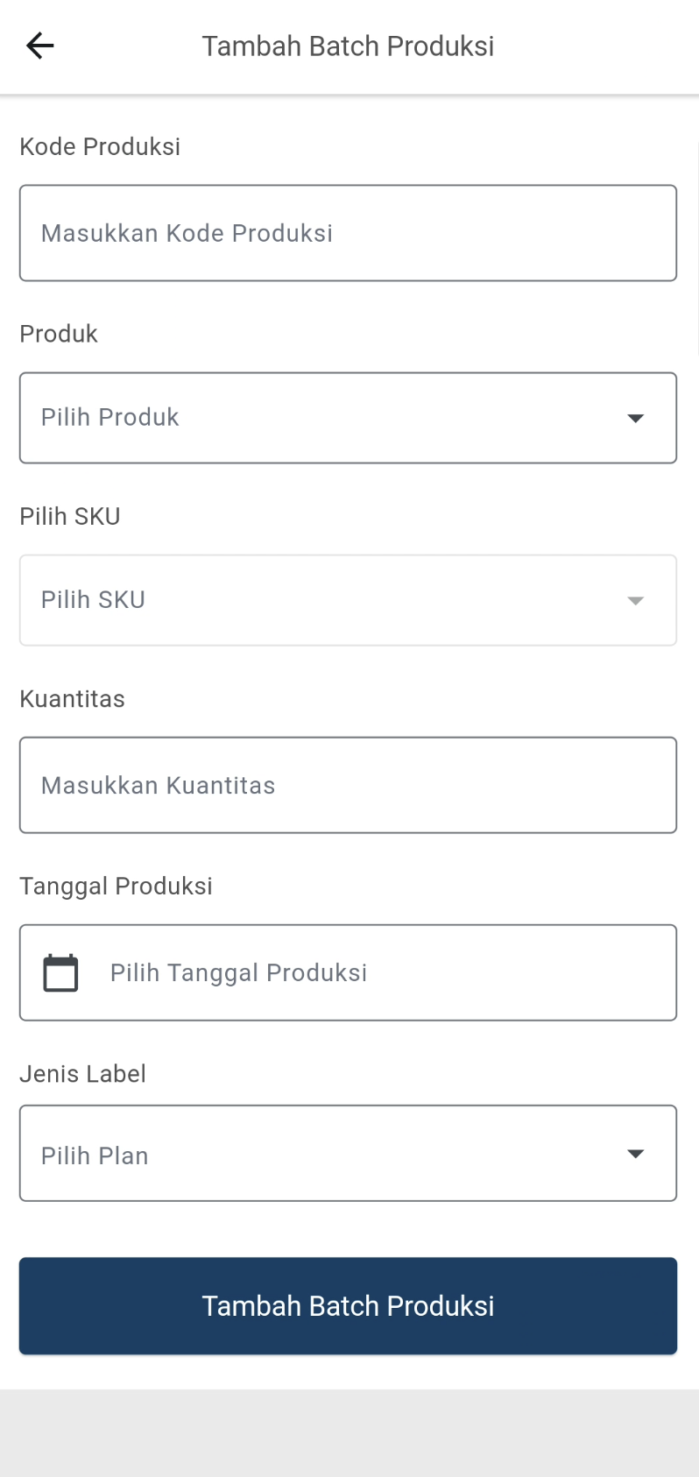
Task: Click the Produk field label
Action: [x=59, y=334]
